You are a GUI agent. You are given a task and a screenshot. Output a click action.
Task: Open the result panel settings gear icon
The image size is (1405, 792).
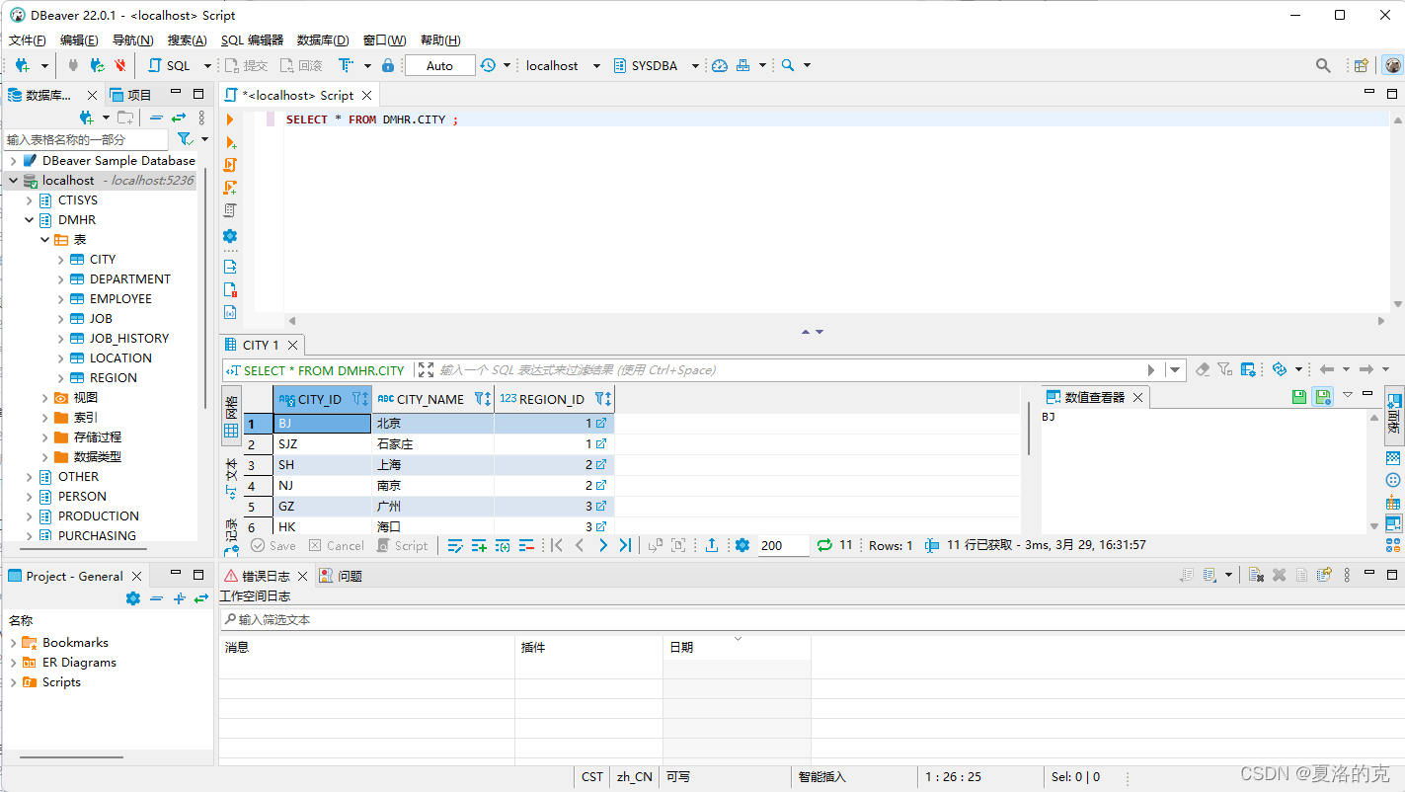point(742,545)
